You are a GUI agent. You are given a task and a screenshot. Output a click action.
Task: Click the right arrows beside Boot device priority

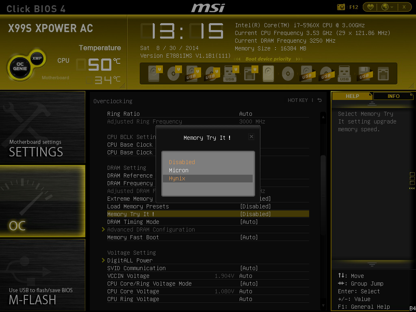[299, 59]
